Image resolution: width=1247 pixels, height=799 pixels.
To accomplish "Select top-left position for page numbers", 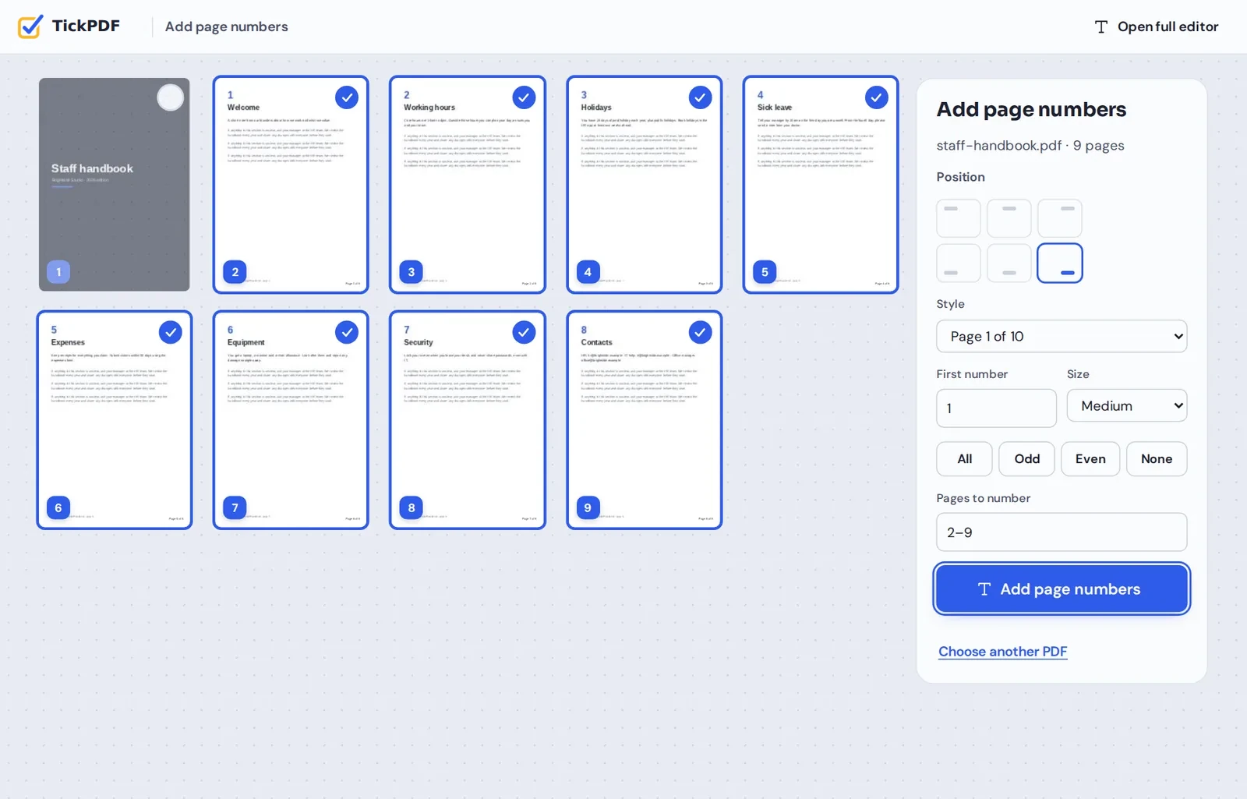I will [x=959, y=218].
